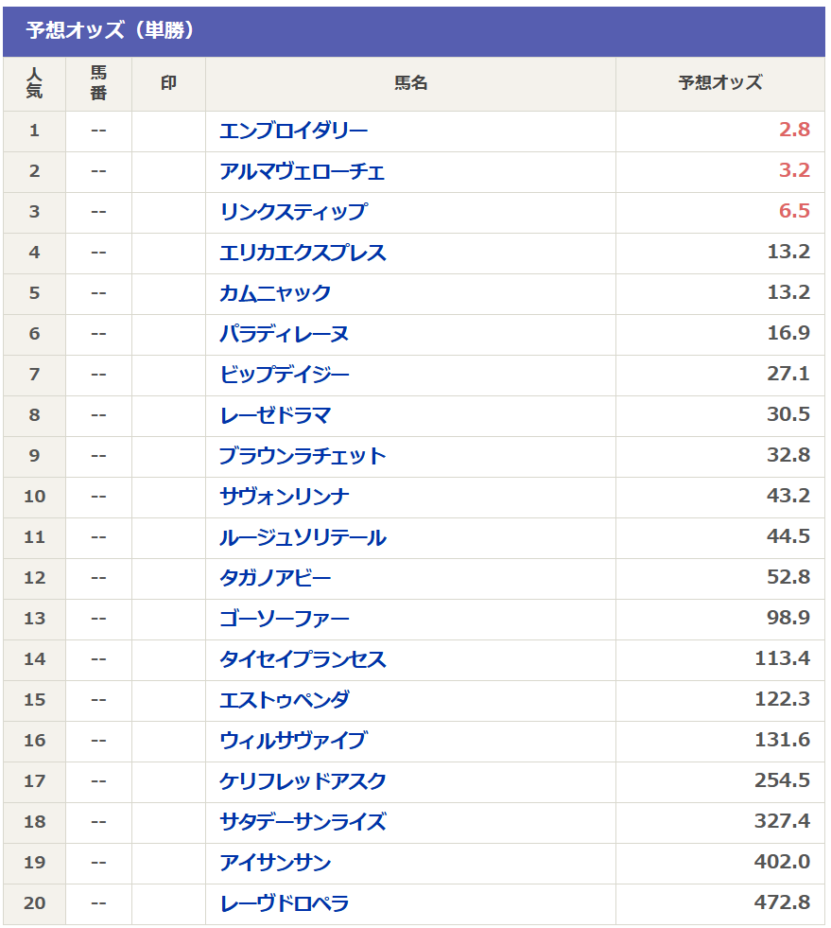Select the エリカエクスプレス link

[x=303, y=253]
